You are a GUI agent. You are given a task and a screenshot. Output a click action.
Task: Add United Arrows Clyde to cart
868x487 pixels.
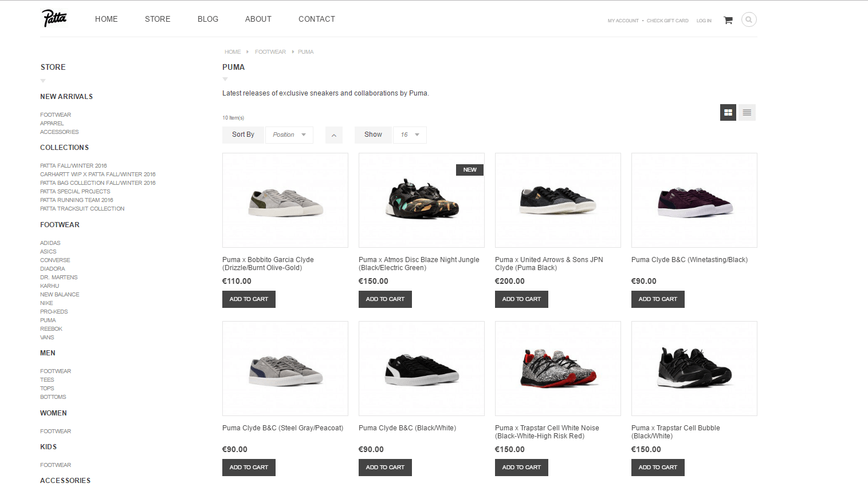[521, 299]
